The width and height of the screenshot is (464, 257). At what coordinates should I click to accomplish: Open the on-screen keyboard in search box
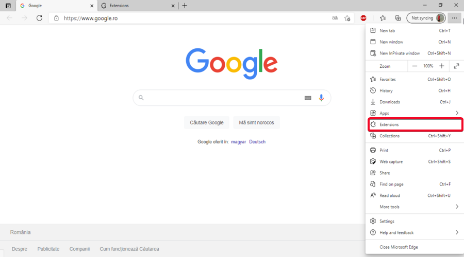coord(308,98)
